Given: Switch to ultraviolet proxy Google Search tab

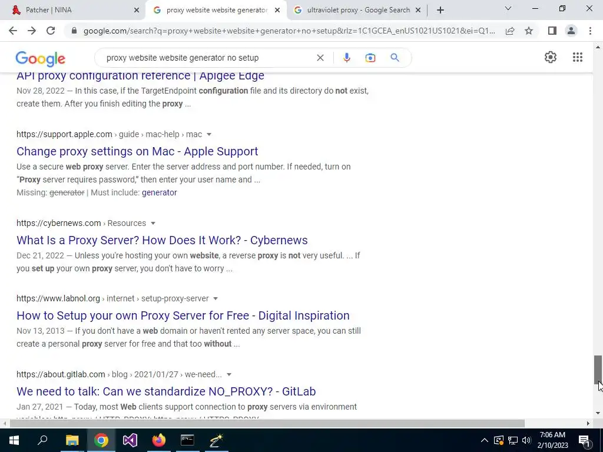Looking at the screenshot, I should coord(358,10).
